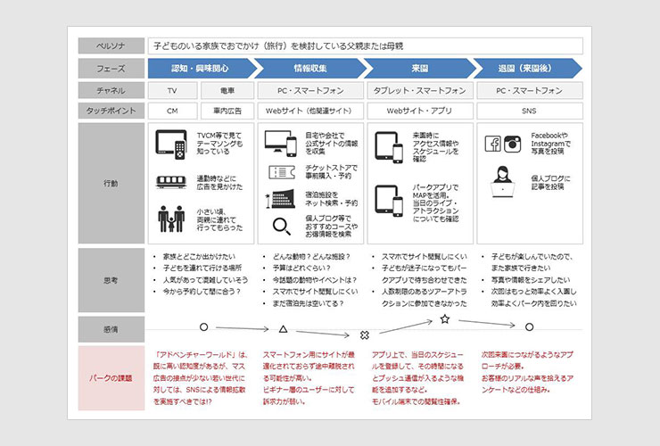Viewport: 660px width, 446px height.
Task: Click the magnifying glass search icon
Action: coord(282,227)
